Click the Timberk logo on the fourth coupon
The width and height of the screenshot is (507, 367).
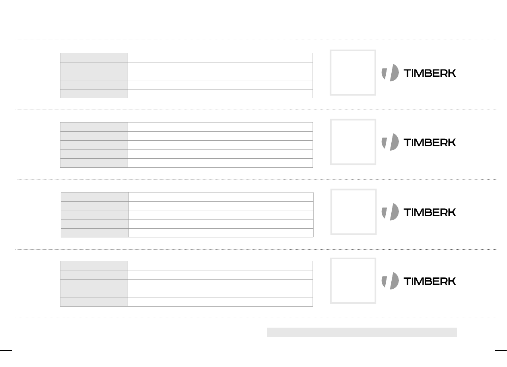tap(419, 281)
